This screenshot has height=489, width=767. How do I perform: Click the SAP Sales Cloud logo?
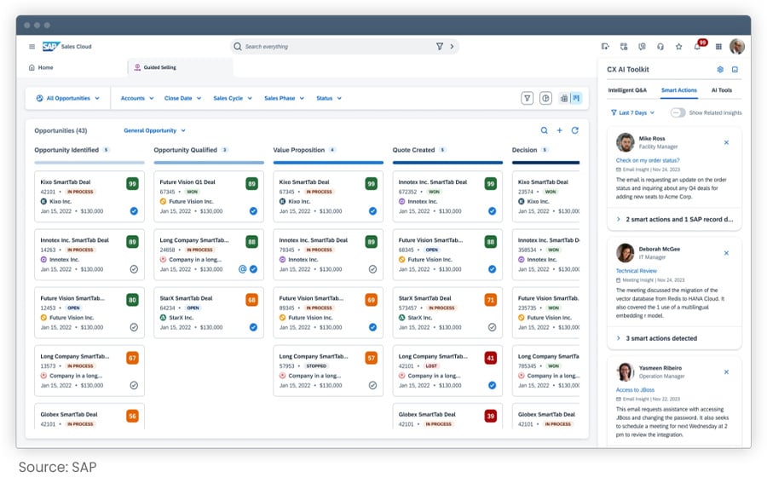click(x=66, y=47)
